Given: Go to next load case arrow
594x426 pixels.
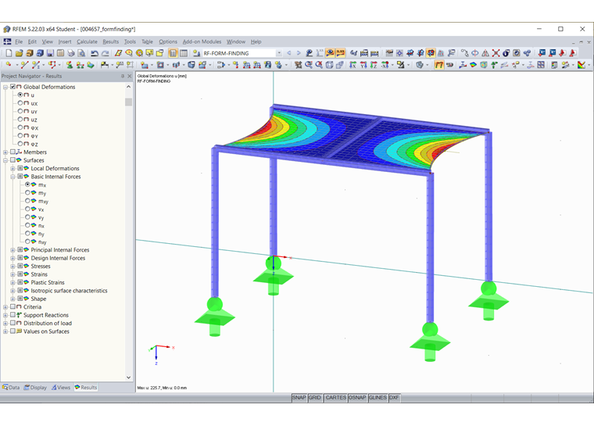Looking at the screenshot, I should (299, 53).
